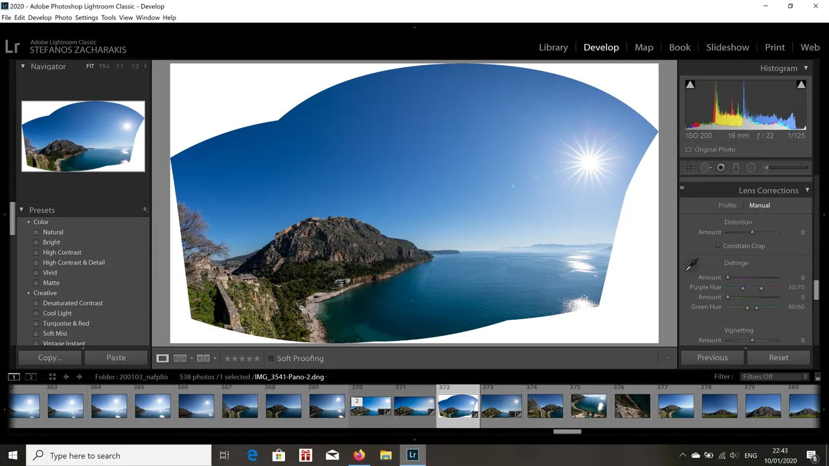Click the Previous button
The width and height of the screenshot is (829, 466).
(x=712, y=357)
